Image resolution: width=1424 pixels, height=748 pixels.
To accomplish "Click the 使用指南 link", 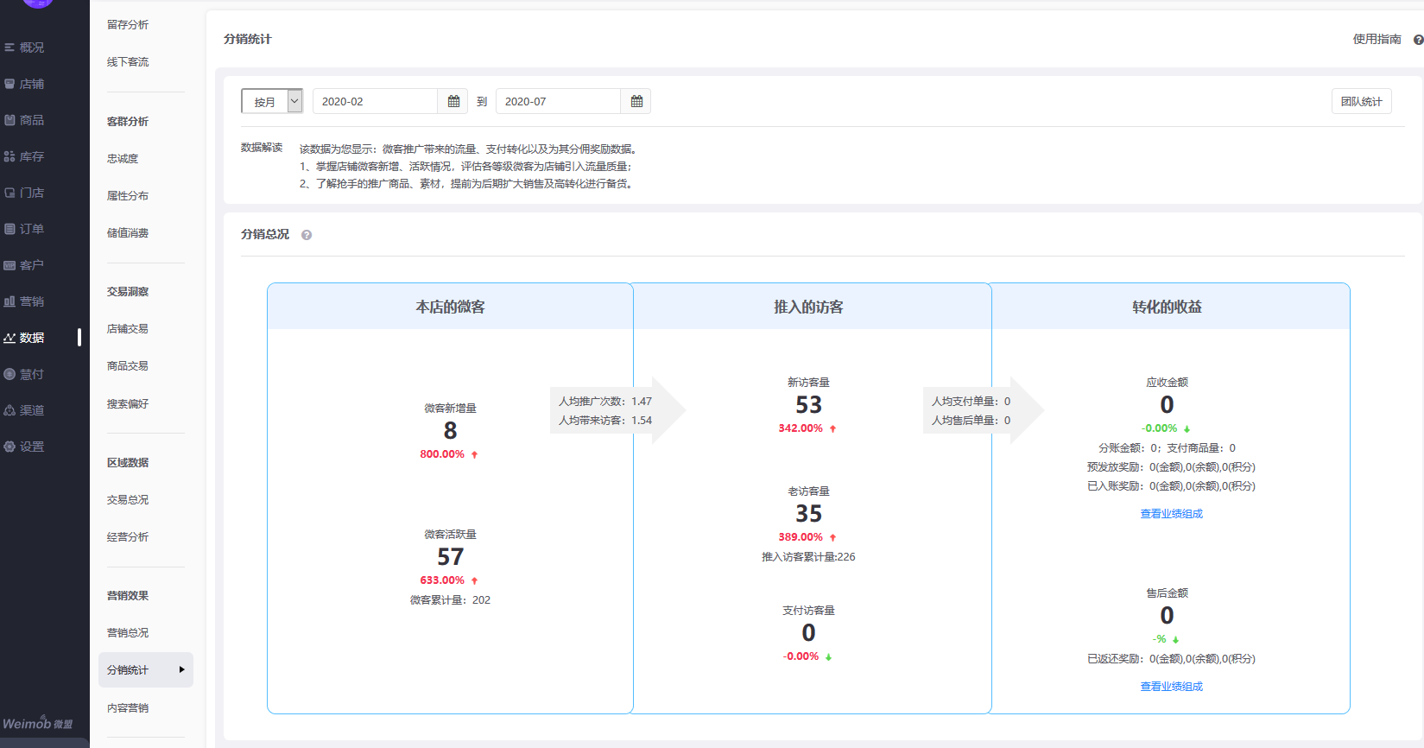I will tap(1377, 40).
